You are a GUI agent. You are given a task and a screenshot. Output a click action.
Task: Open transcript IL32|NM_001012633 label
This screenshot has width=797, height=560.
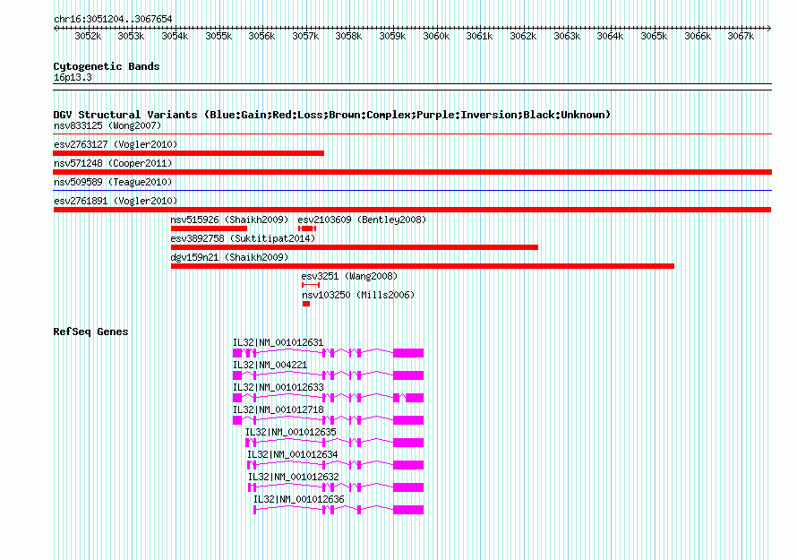pyautogui.click(x=278, y=388)
